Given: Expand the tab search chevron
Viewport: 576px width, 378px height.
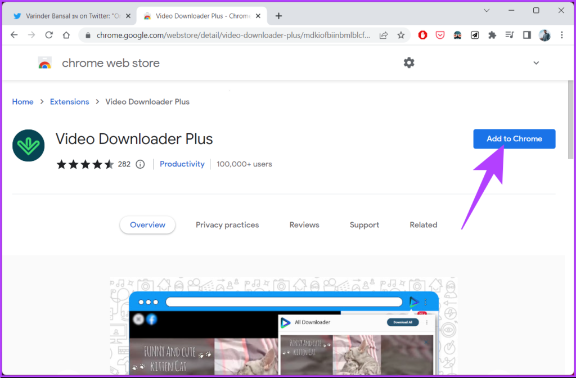Looking at the screenshot, I should [x=487, y=11].
